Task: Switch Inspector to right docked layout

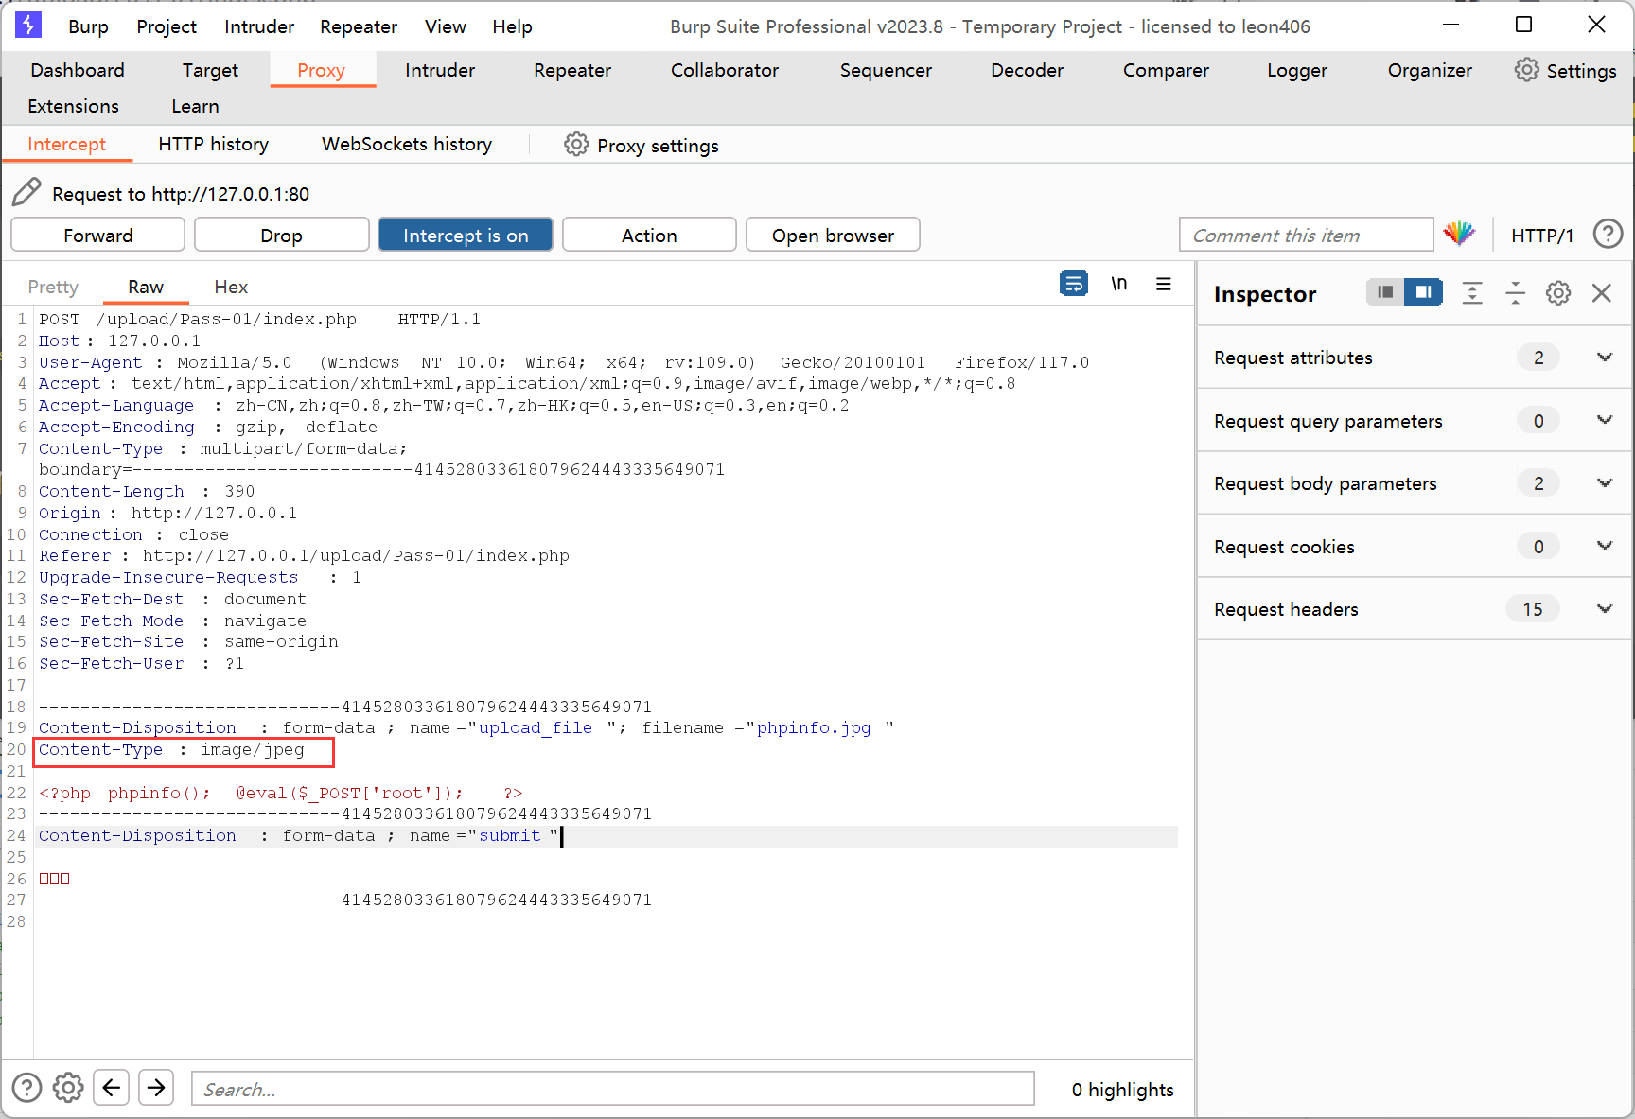Action: tap(1423, 292)
